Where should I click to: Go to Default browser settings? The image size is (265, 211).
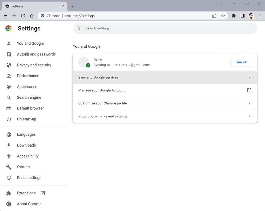(31, 108)
